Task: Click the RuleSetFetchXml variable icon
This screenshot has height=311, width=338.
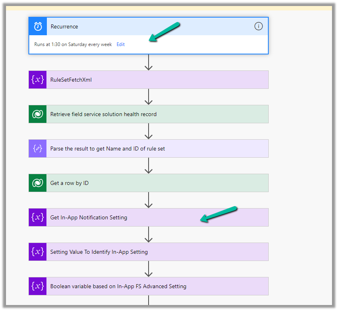Action: coord(38,80)
